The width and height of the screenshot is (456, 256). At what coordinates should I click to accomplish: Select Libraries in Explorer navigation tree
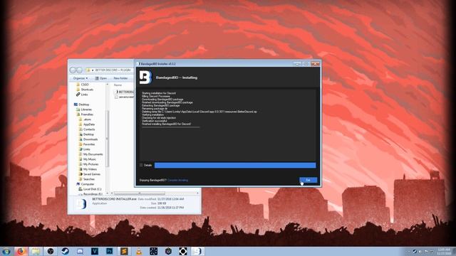[x=86, y=110]
